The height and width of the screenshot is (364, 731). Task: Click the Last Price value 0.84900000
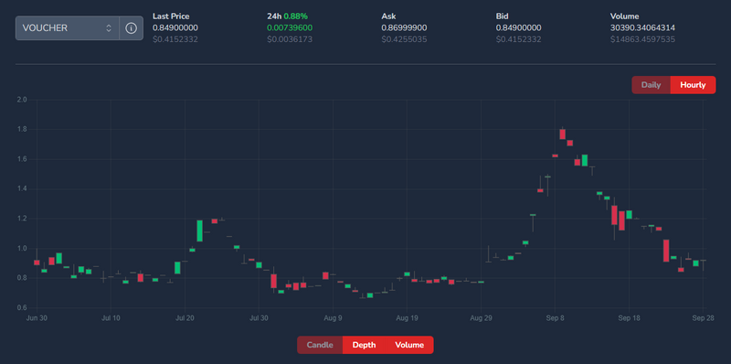click(175, 28)
